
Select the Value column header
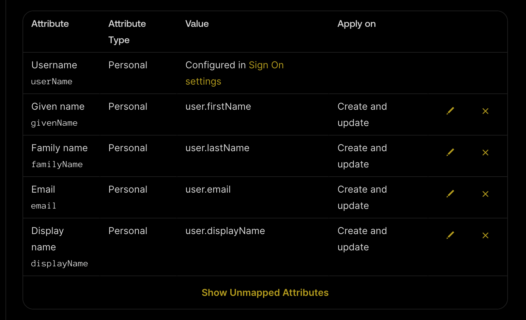tap(197, 24)
